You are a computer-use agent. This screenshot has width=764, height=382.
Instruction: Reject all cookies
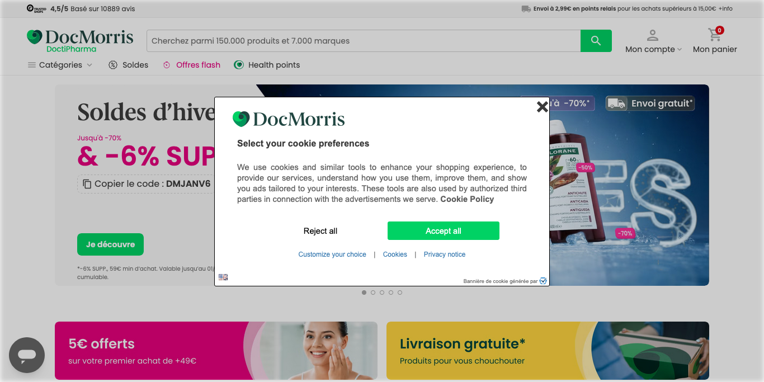click(x=320, y=230)
